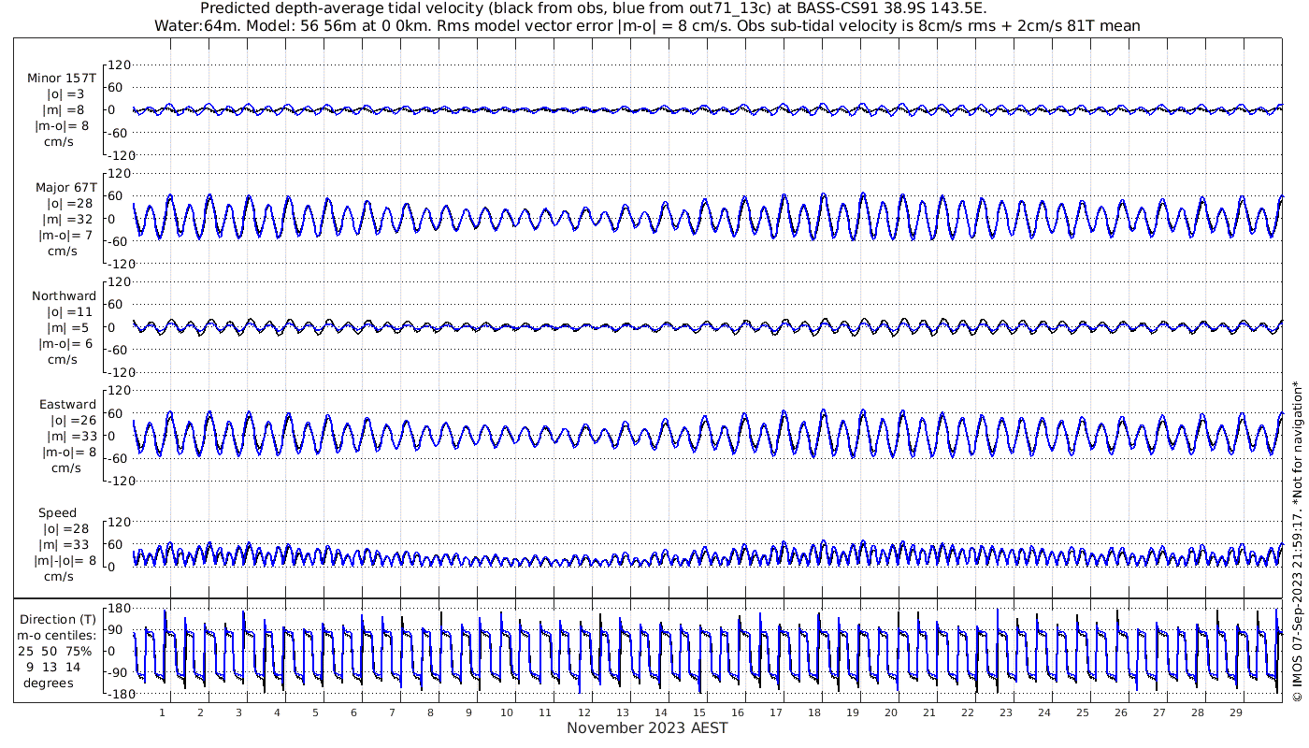Select the Eastward velocity panel label
The height and width of the screenshot is (748, 1309).
pyautogui.click(x=67, y=404)
